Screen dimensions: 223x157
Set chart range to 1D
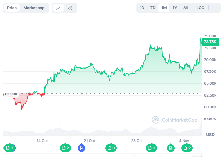pyautogui.click(x=142, y=8)
